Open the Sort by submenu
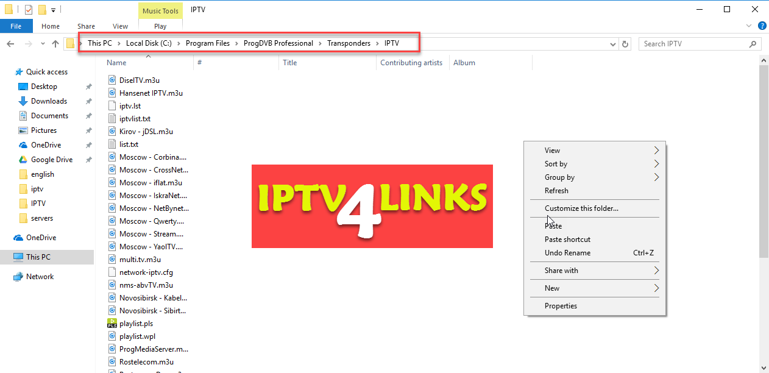Viewport: 769px width, 373px height. 595,163
